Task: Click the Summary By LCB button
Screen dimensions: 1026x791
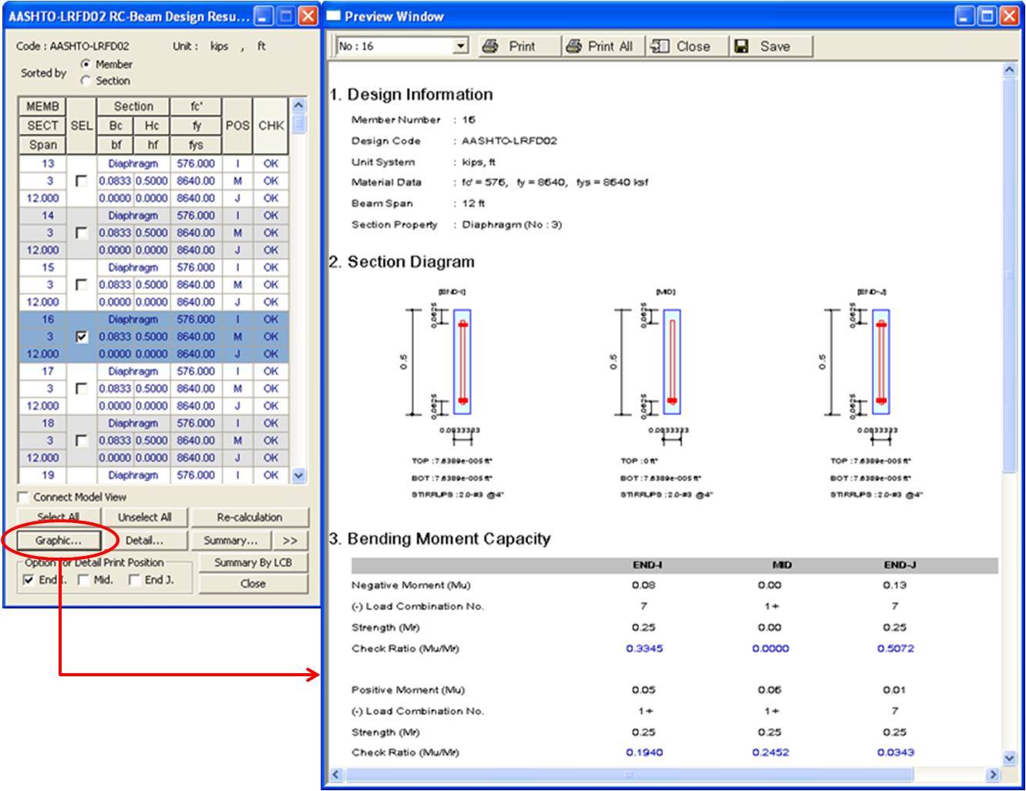Action: click(253, 562)
